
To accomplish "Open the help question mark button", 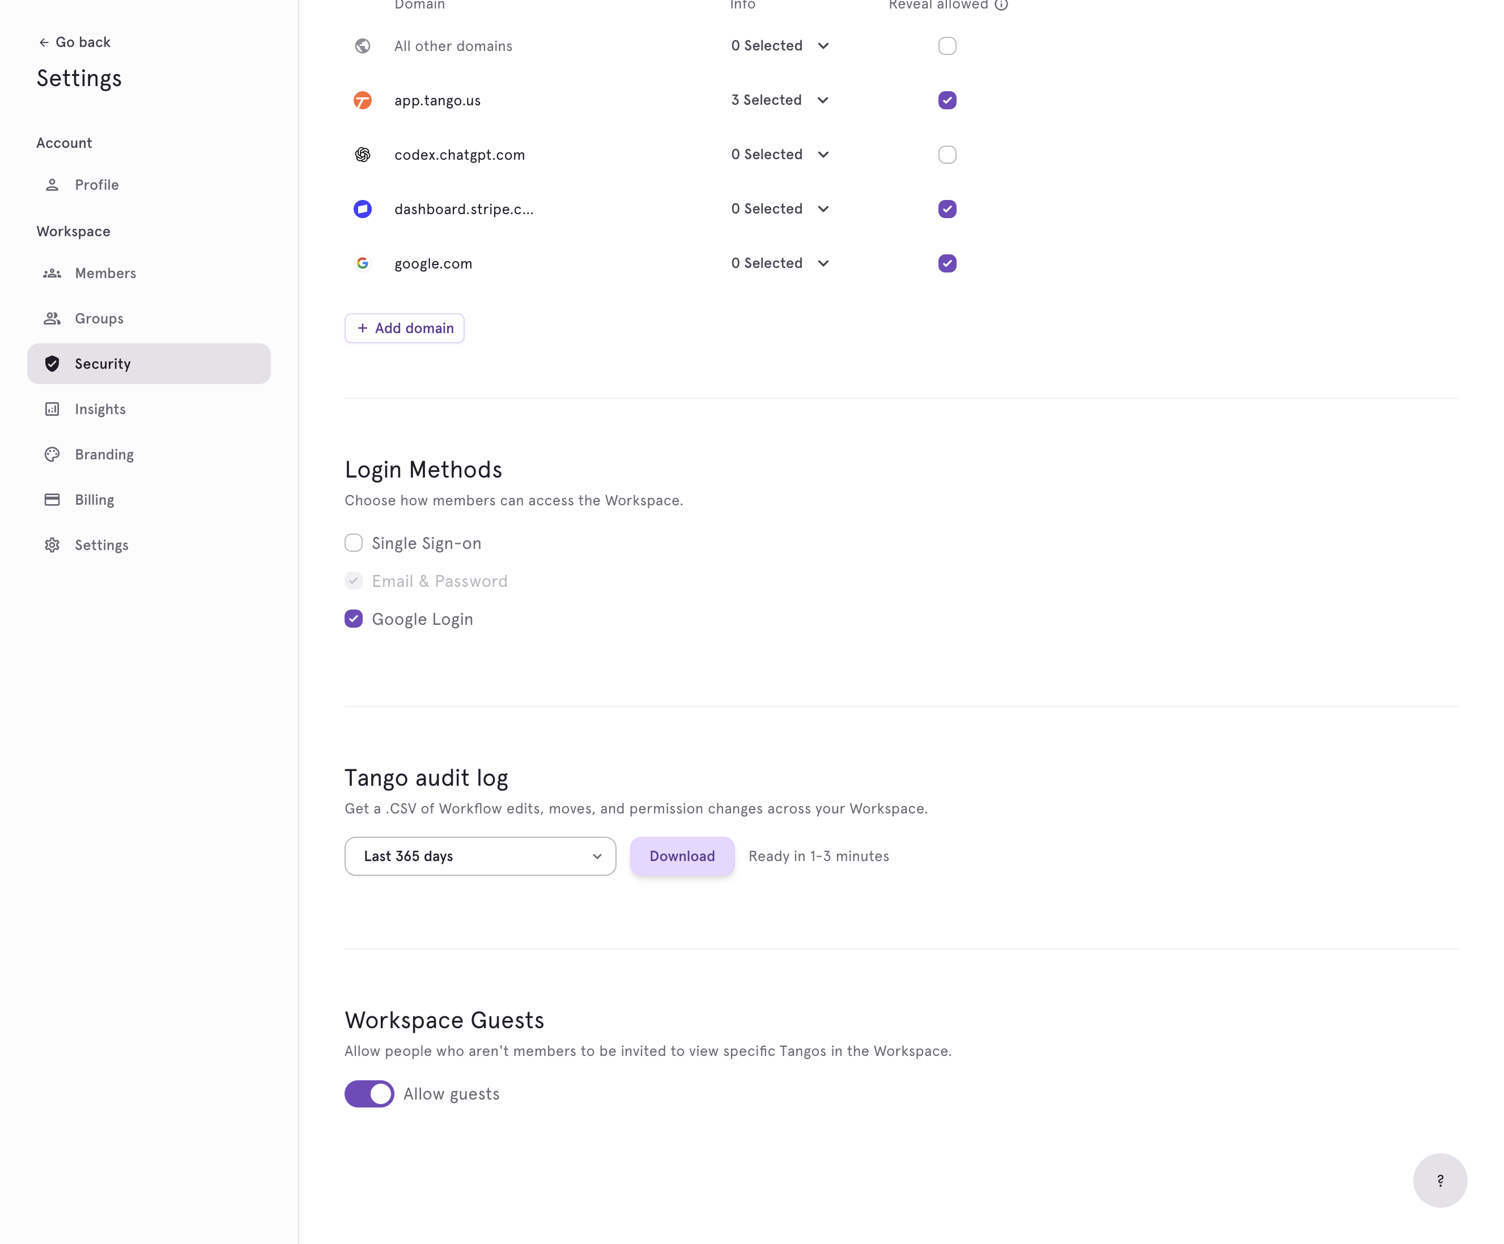I will [1441, 1181].
